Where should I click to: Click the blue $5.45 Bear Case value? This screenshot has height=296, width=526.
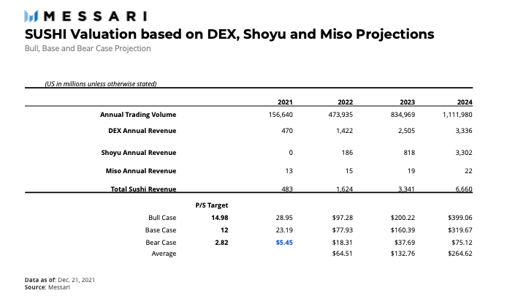pos(284,243)
